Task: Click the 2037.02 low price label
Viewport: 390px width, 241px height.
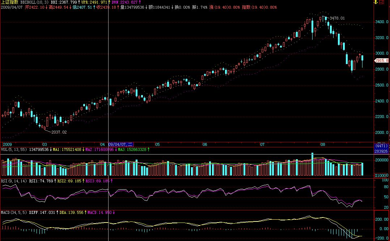Action: (59, 132)
